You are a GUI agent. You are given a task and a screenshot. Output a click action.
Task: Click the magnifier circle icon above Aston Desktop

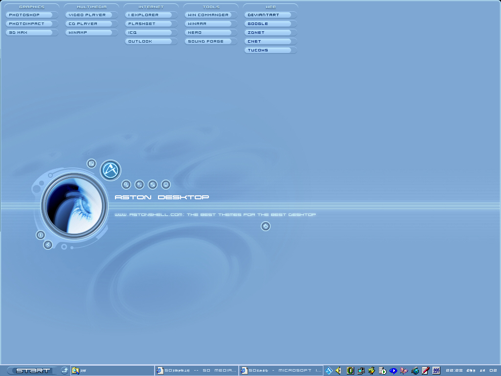(x=126, y=185)
